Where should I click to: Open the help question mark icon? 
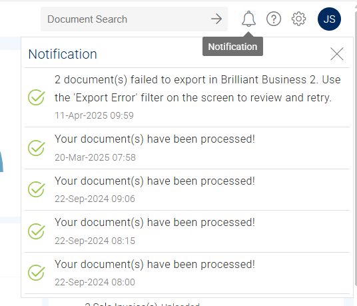point(274,19)
